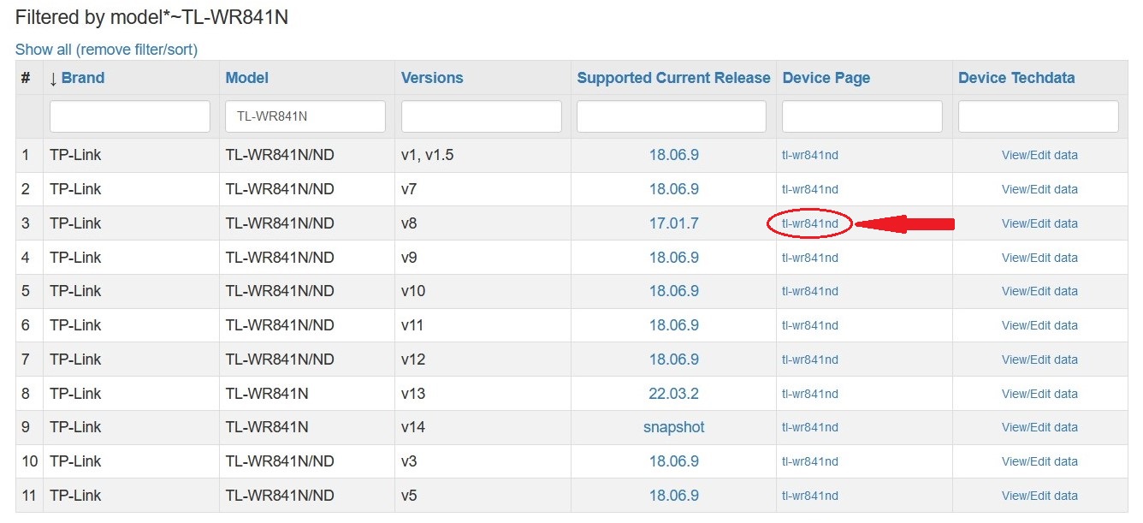Open release 17.01.7 link for v8
Viewport: 1143px width, 523px height.
pos(673,223)
